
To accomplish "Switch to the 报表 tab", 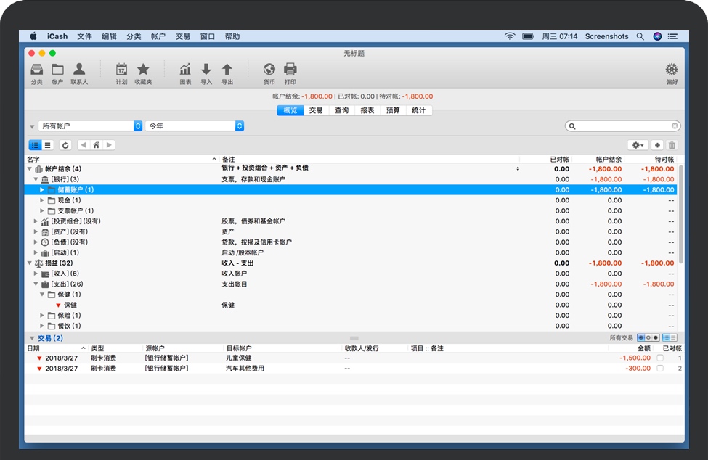I will (367, 111).
